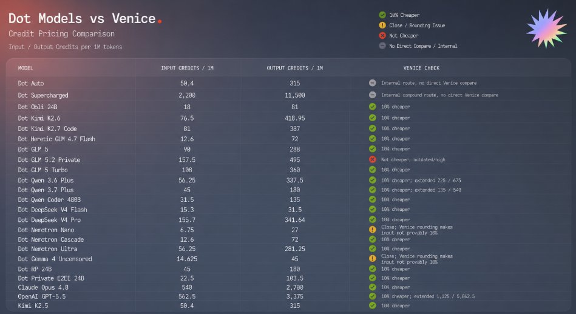Click the 2,700 output credits value
The width and height of the screenshot is (576, 314).
tap(294, 287)
